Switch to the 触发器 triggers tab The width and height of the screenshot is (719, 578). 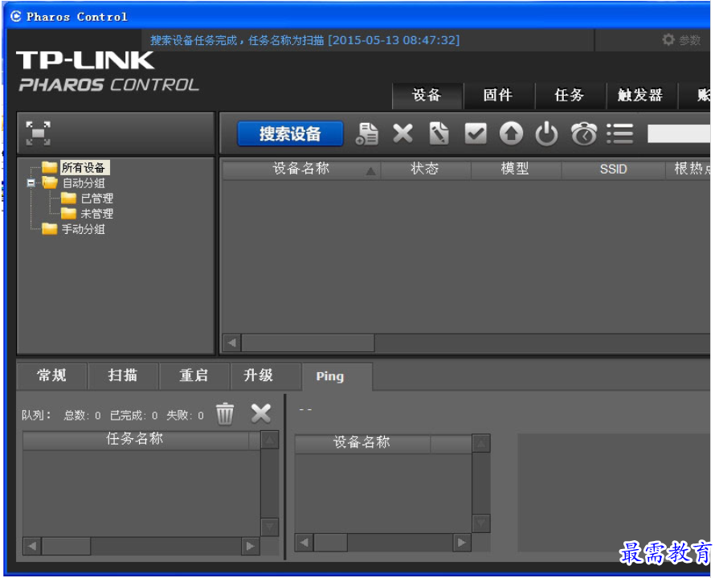tap(640, 96)
